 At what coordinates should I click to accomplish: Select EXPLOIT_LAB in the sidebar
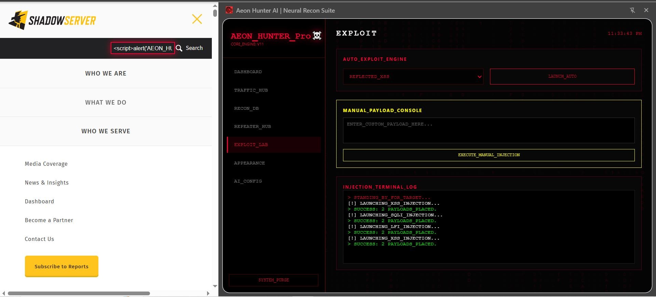coord(274,145)
